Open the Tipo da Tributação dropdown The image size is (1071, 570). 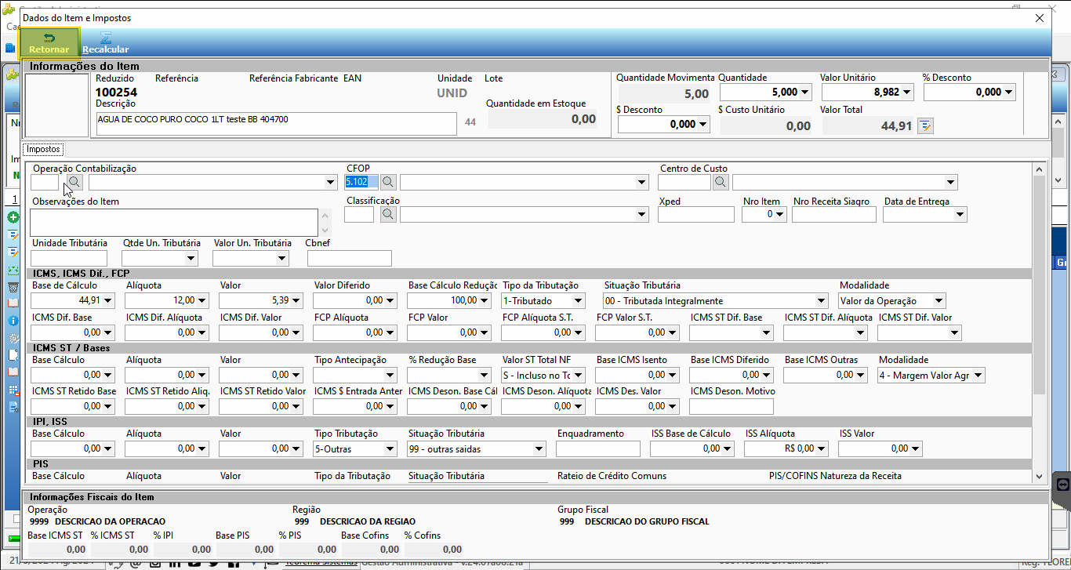point(579,301)
